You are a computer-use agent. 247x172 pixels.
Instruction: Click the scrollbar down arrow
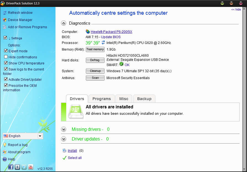click(x=244, y=169)
